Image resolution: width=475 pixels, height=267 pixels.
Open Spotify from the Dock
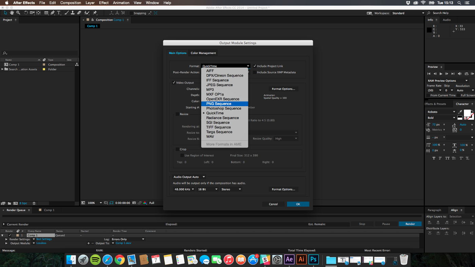point(95,260)
